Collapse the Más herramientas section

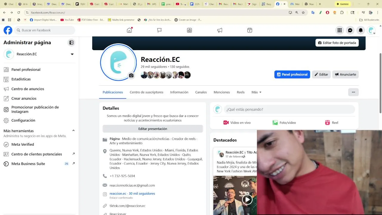(x=73, y=130)
